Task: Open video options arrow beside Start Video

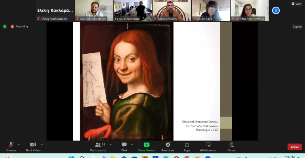Action: [x=42, y=145]
